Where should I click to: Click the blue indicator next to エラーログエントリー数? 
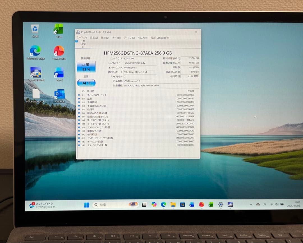79,145
